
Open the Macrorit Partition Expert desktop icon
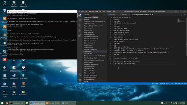tap(14, 85)
